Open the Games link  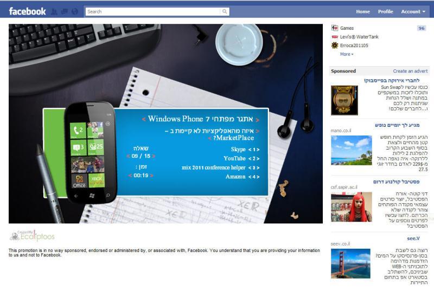347,28
